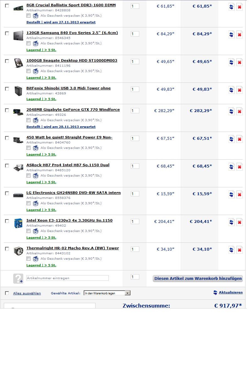Image resolution: width=249 pixels, height=374 pixels.
Task: Click gift icon under Samsung 840 Evo
Action: pos(36,43)
